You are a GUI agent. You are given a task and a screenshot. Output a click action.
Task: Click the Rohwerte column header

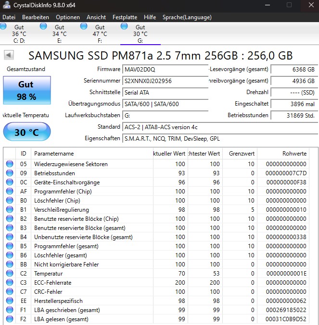(283, 154)
